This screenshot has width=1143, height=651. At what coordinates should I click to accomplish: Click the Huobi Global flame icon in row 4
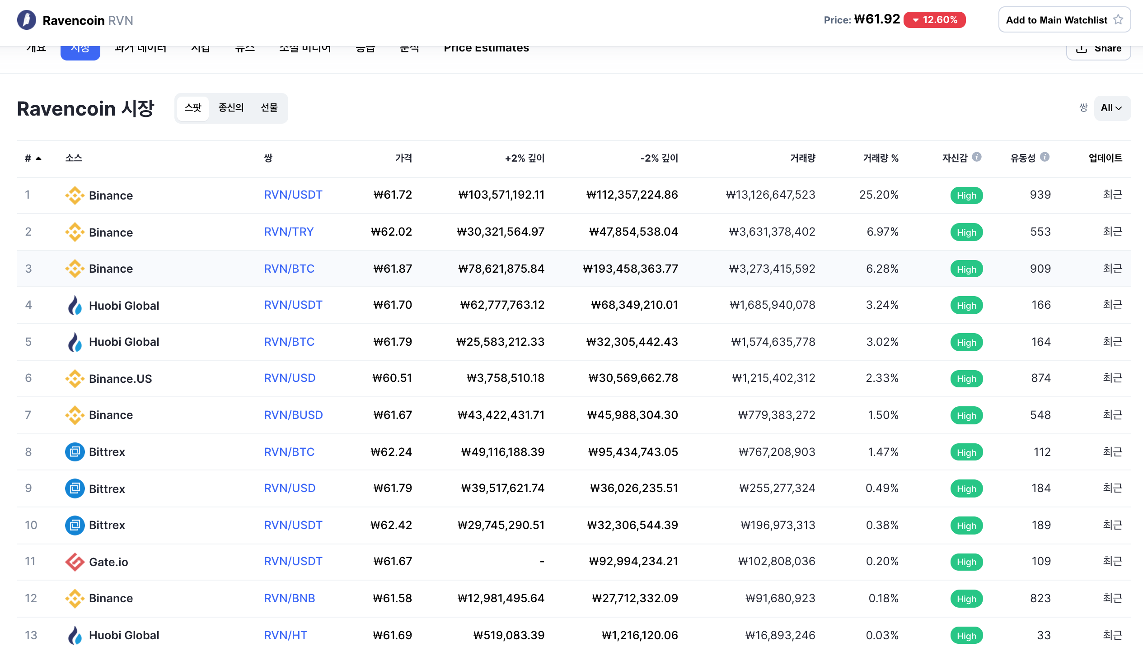[75, 305]
